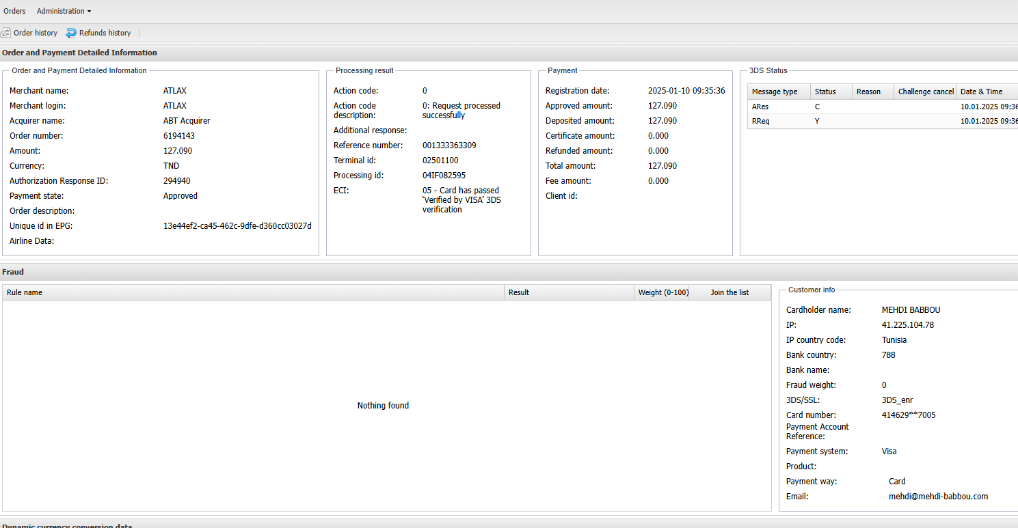Click the Unique id in EPG value

[x=237, y=226]
